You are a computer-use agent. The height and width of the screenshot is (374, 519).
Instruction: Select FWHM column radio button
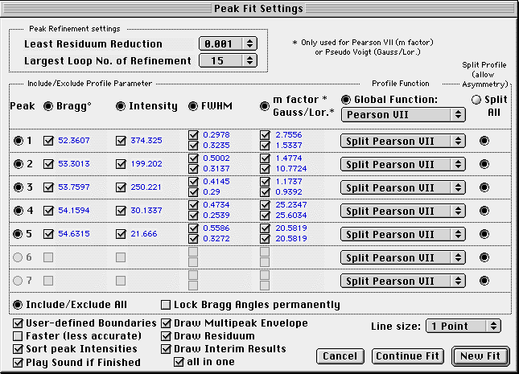point(193,106)
